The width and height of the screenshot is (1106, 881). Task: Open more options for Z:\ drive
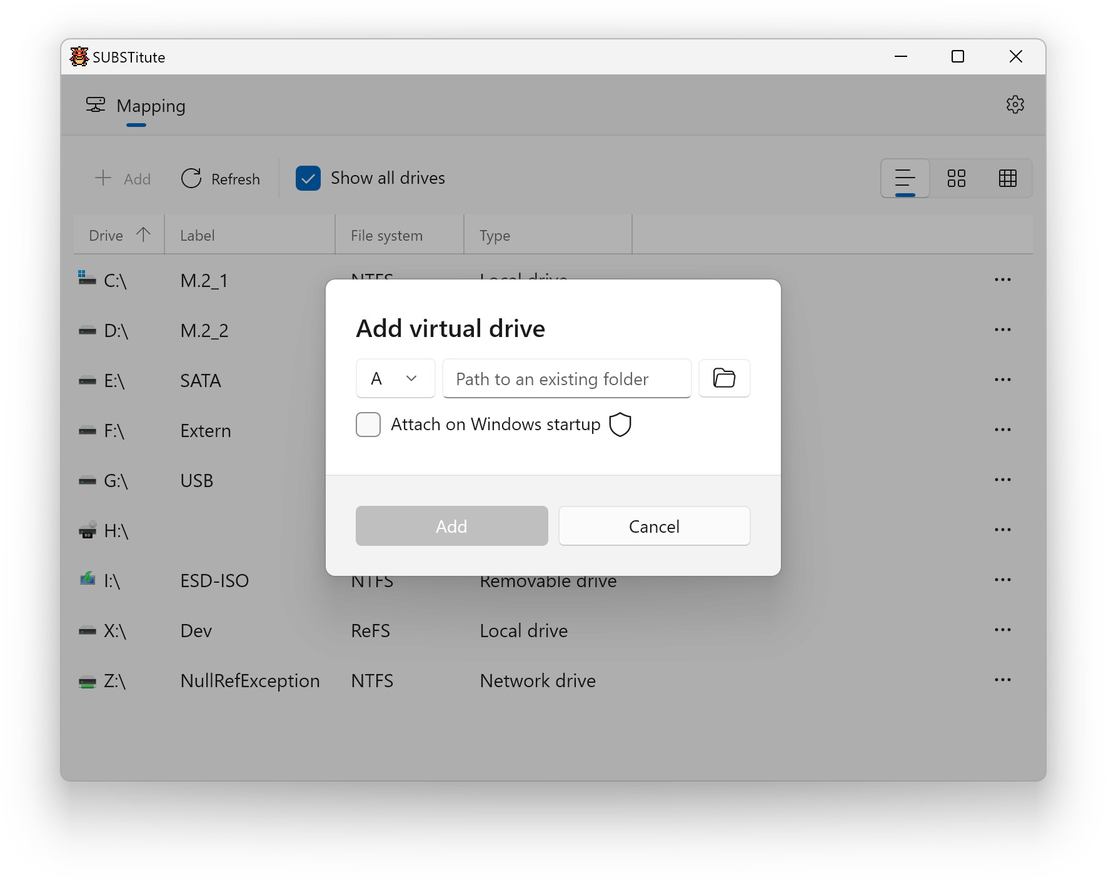1002,680
